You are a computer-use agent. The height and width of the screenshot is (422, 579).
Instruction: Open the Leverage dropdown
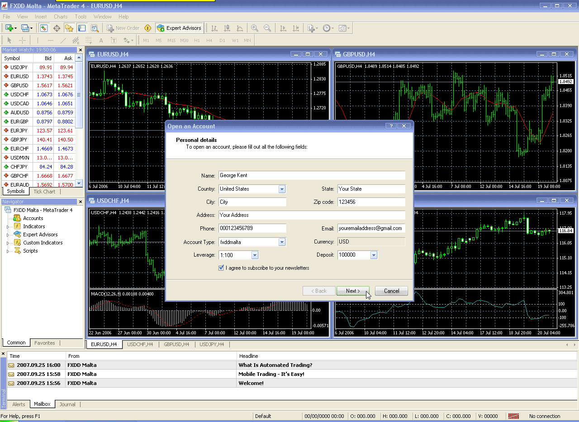(255, 255)
